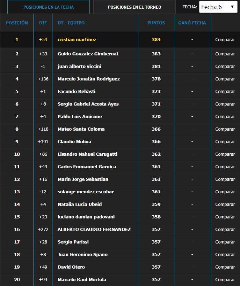Click the +59 DIF value
This screenshot has height=286, width=240.
[43, 40]
